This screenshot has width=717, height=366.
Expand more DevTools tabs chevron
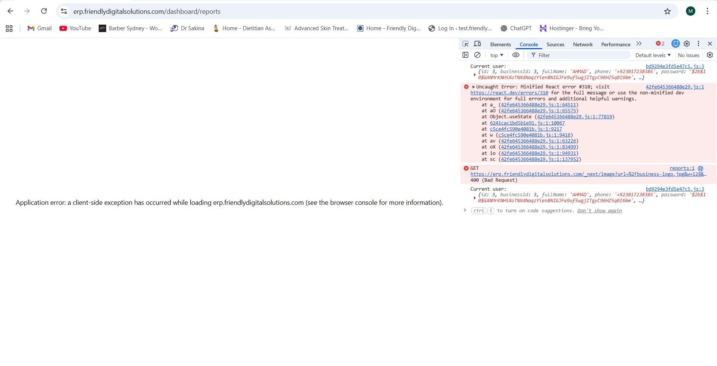point(639,44)
